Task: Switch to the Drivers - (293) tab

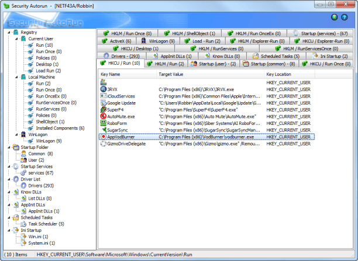Action: click(x=122, y=56)
